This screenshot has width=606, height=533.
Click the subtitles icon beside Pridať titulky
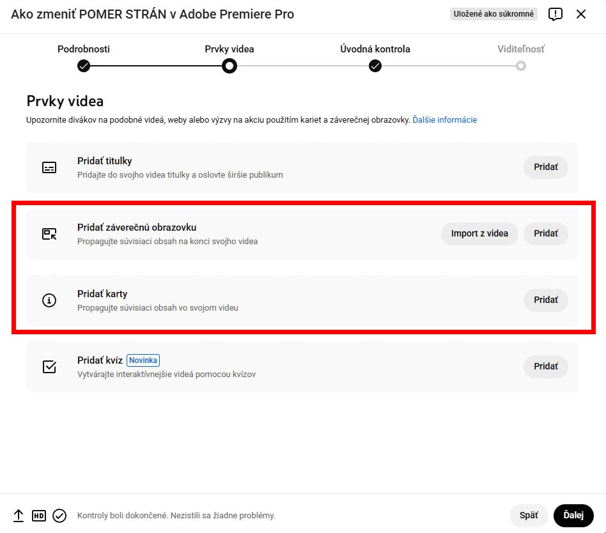click(x=49, y=167)
